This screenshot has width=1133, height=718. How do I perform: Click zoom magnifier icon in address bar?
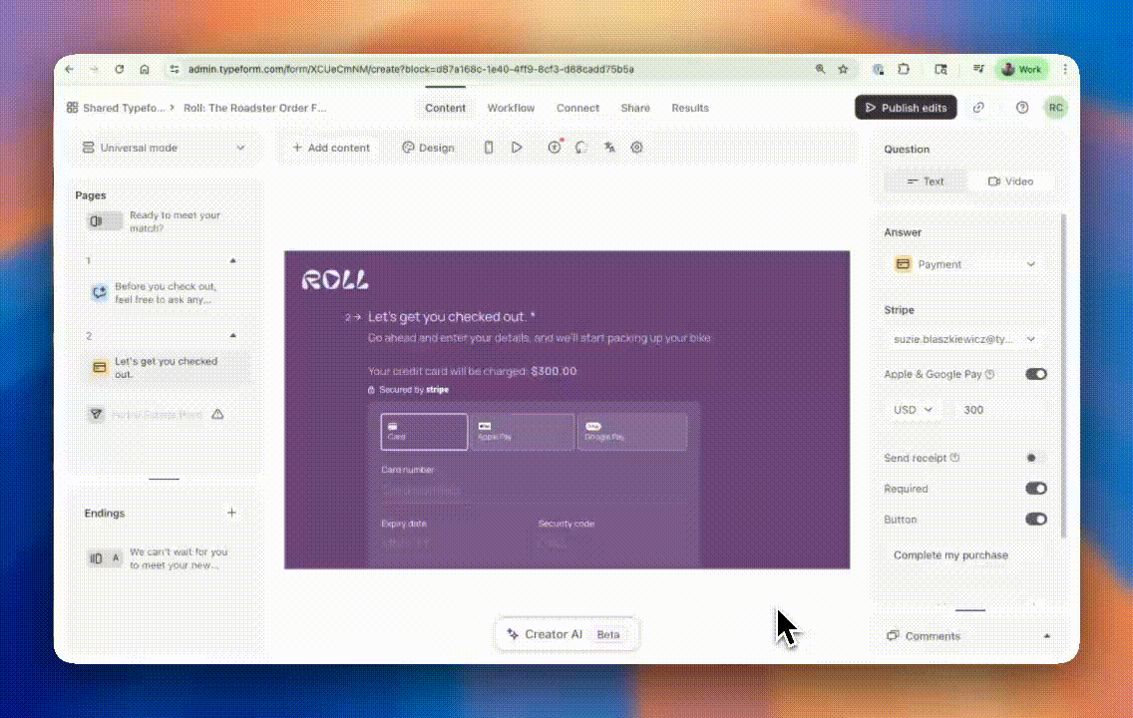click(820, 70)
